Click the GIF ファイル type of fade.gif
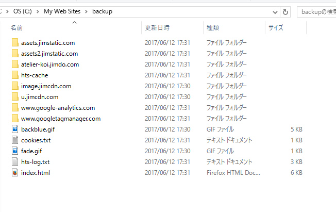336x212 pixels. [x=220, y=151]
